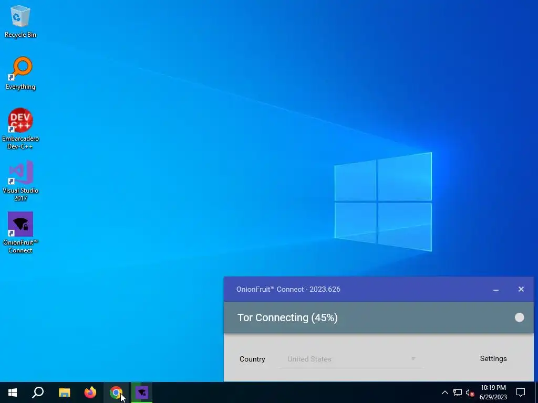Open taskbar Search

[x=38, y=393]
